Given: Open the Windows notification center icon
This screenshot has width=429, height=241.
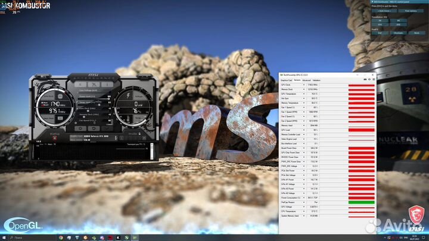Looking at the screenshot, I should pyautogui.click(x=423, y=237).
